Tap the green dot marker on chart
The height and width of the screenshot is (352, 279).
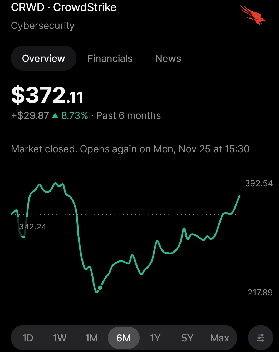100,288
